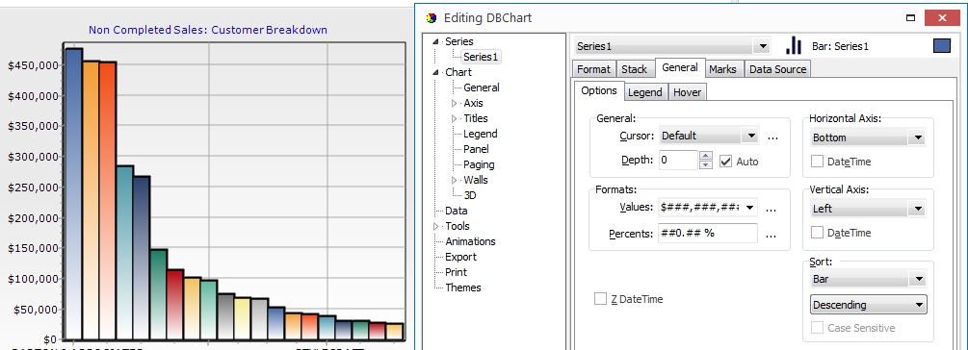
Task: Enable DateTime under Vertical Axis
Action: tap(817, 233)
